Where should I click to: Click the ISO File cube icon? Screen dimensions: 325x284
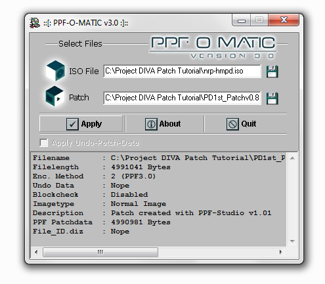[x=55, y=71]
